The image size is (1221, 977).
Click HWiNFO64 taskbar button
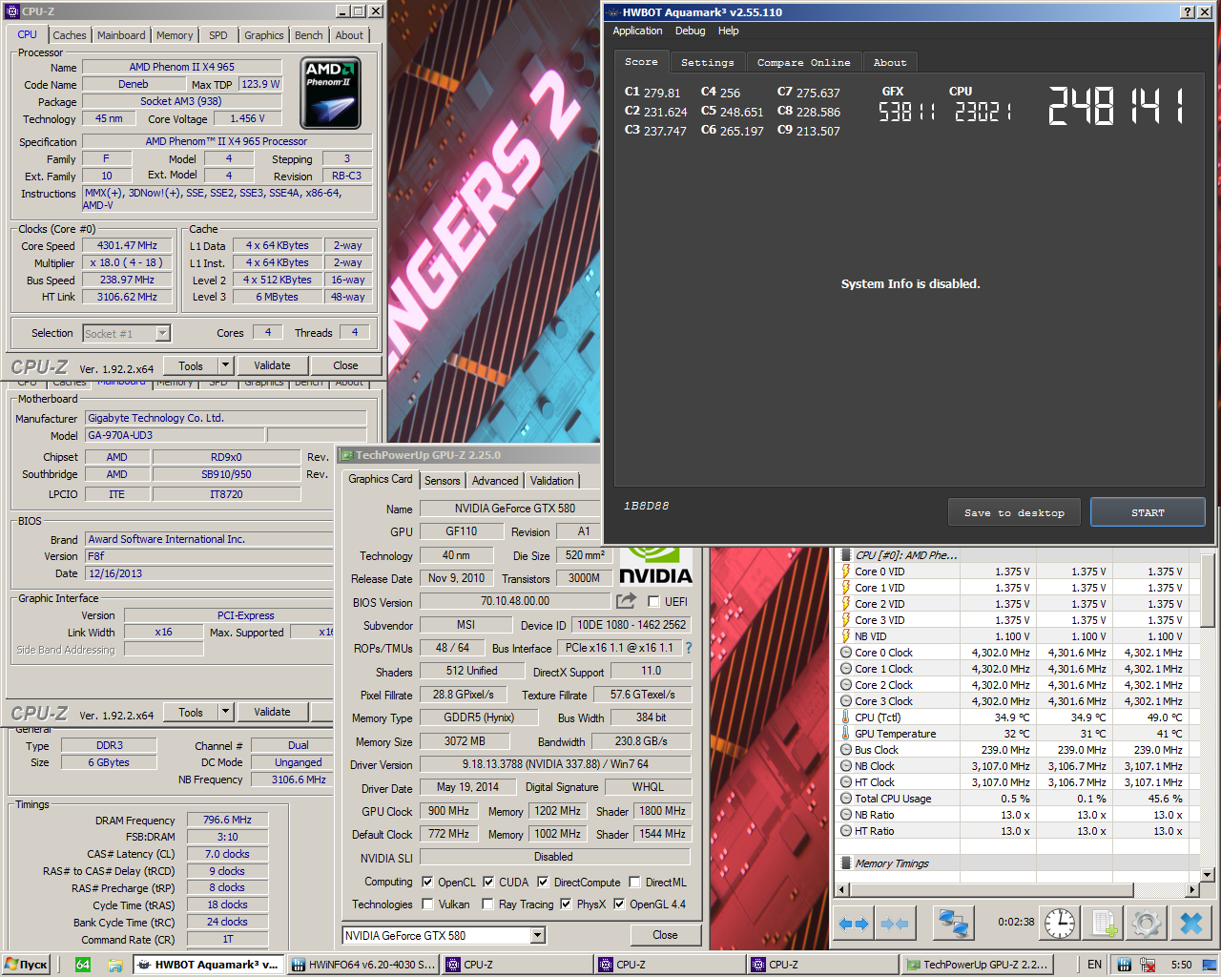[362, 965]
